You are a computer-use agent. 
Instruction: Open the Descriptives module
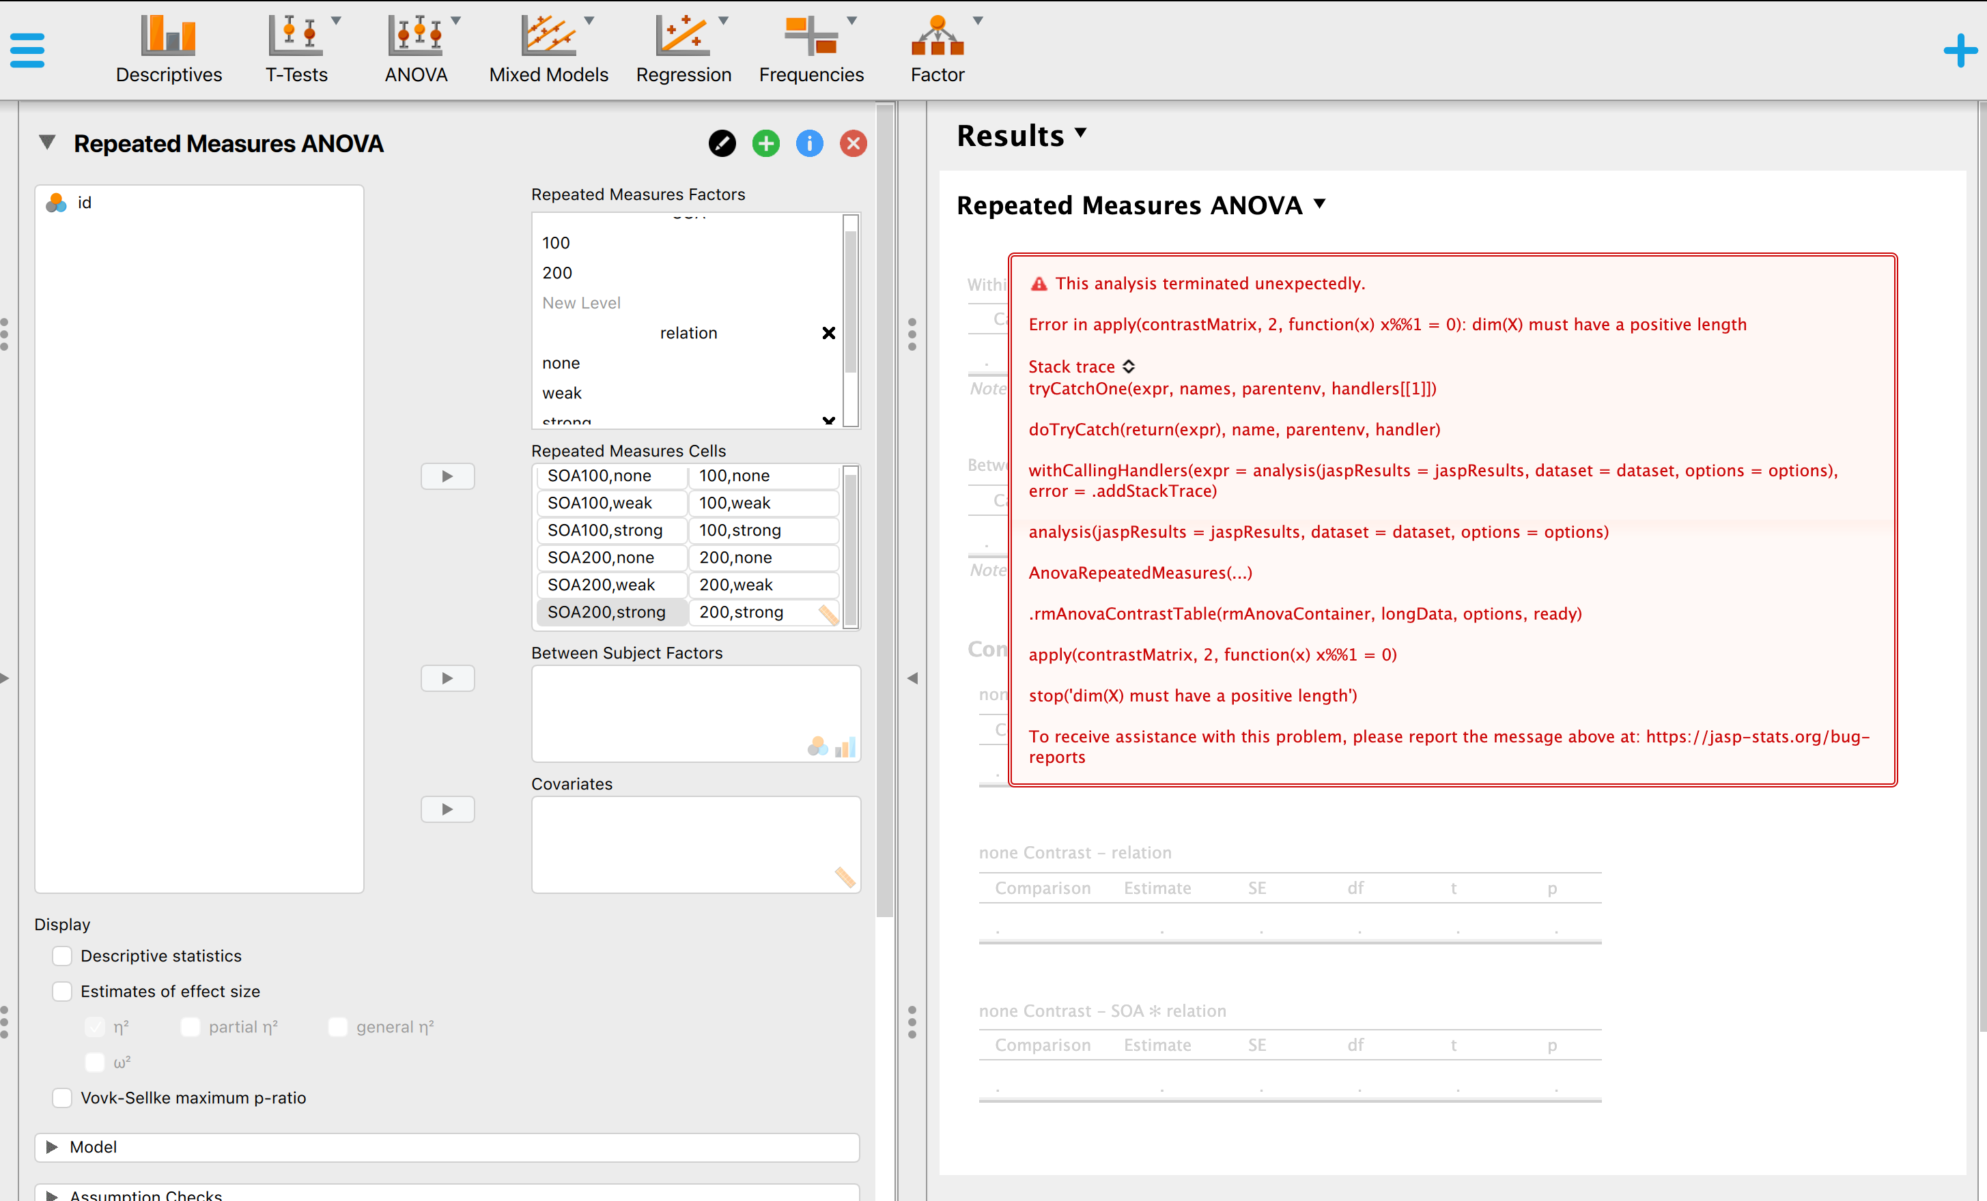pos(169,48)
